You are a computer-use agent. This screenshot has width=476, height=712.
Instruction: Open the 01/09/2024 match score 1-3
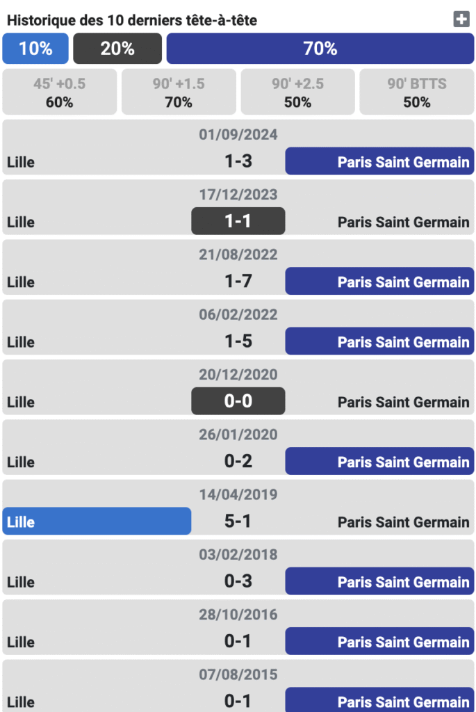pyautogui.click(x=238, y=161)
